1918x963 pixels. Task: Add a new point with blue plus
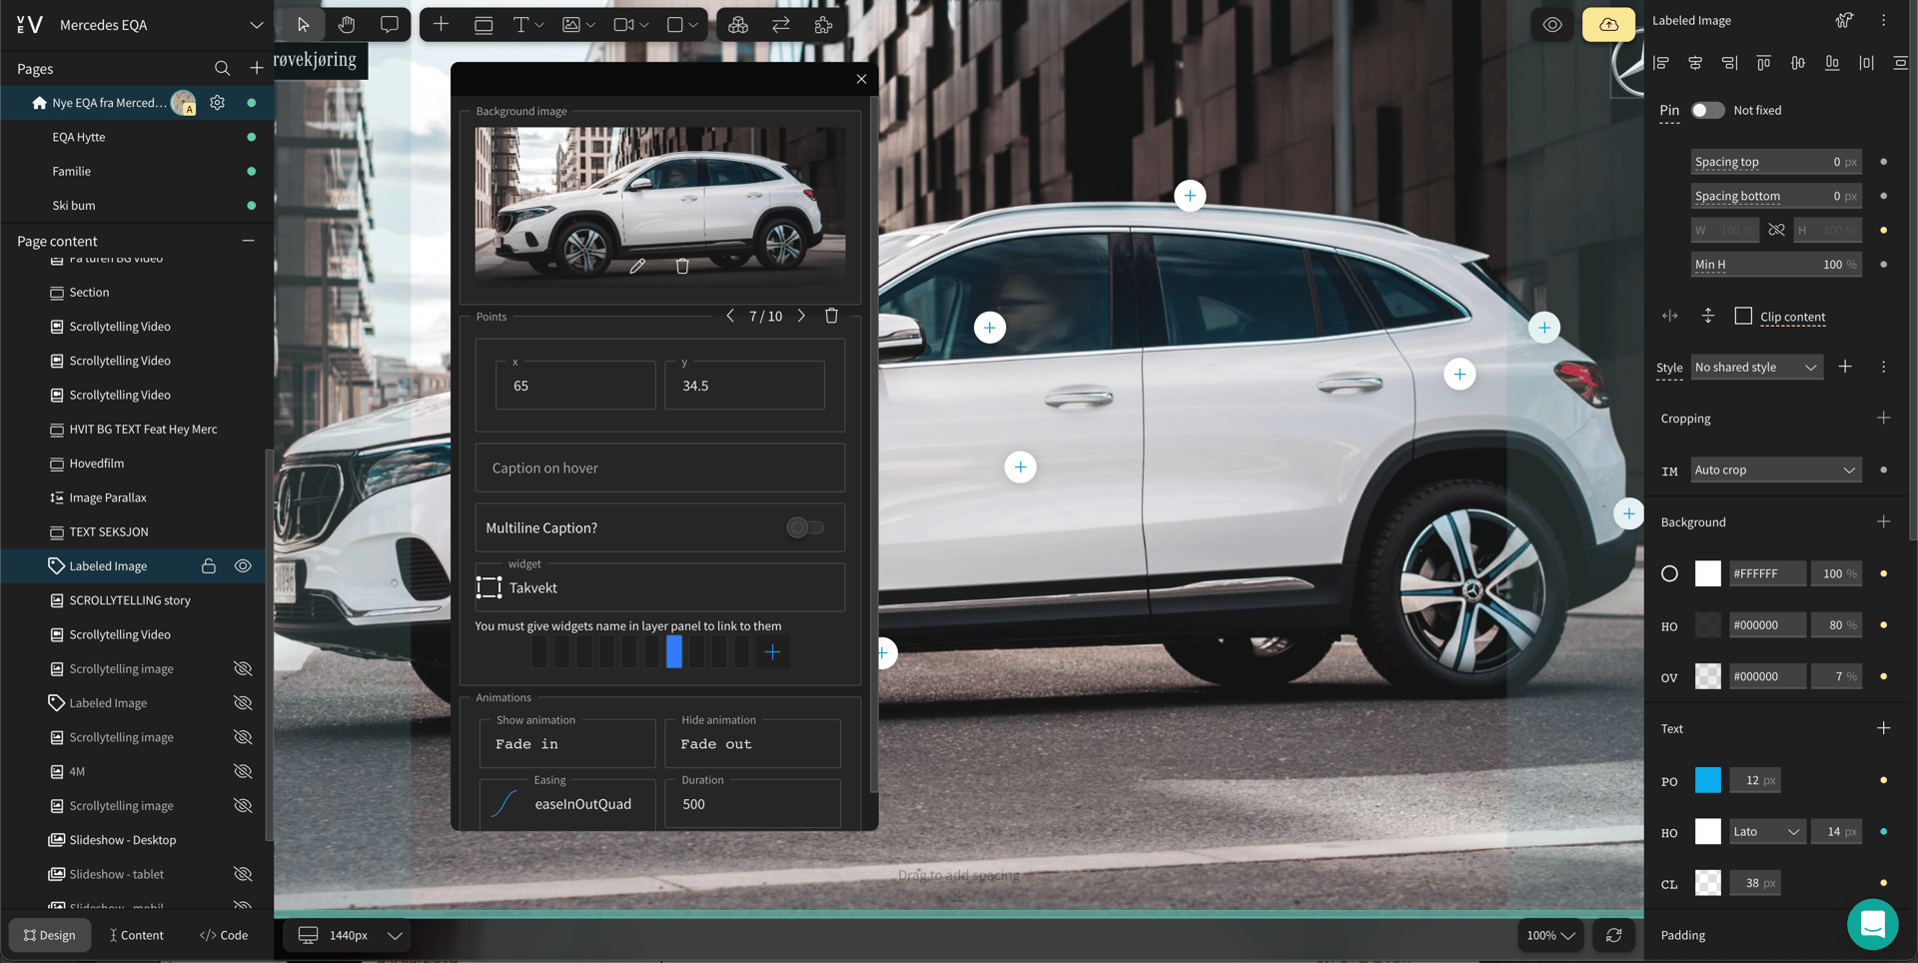772,652
